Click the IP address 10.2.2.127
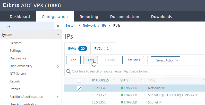This screenshot has width=205, height=105. 99,95
